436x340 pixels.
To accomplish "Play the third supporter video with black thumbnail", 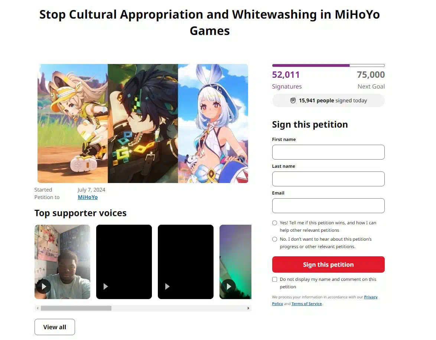I will coord(167,286).
